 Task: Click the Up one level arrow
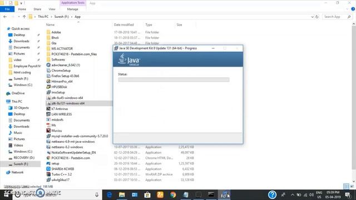24,17
